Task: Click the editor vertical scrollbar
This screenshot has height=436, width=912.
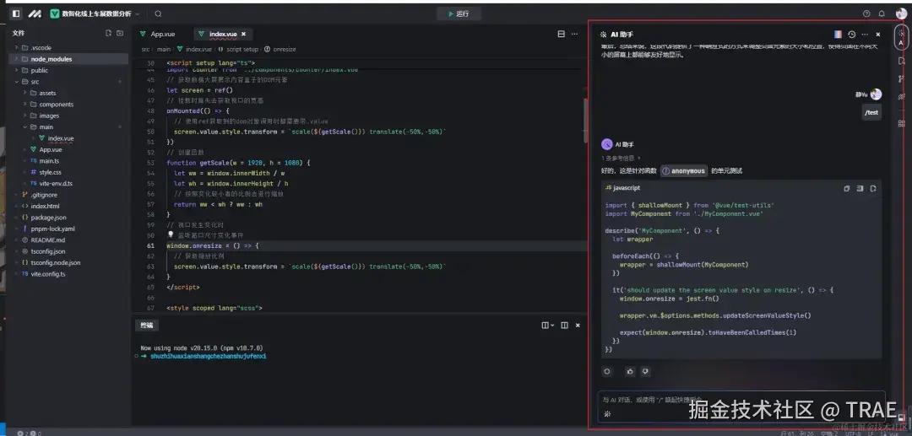Action: pos(584,121)
